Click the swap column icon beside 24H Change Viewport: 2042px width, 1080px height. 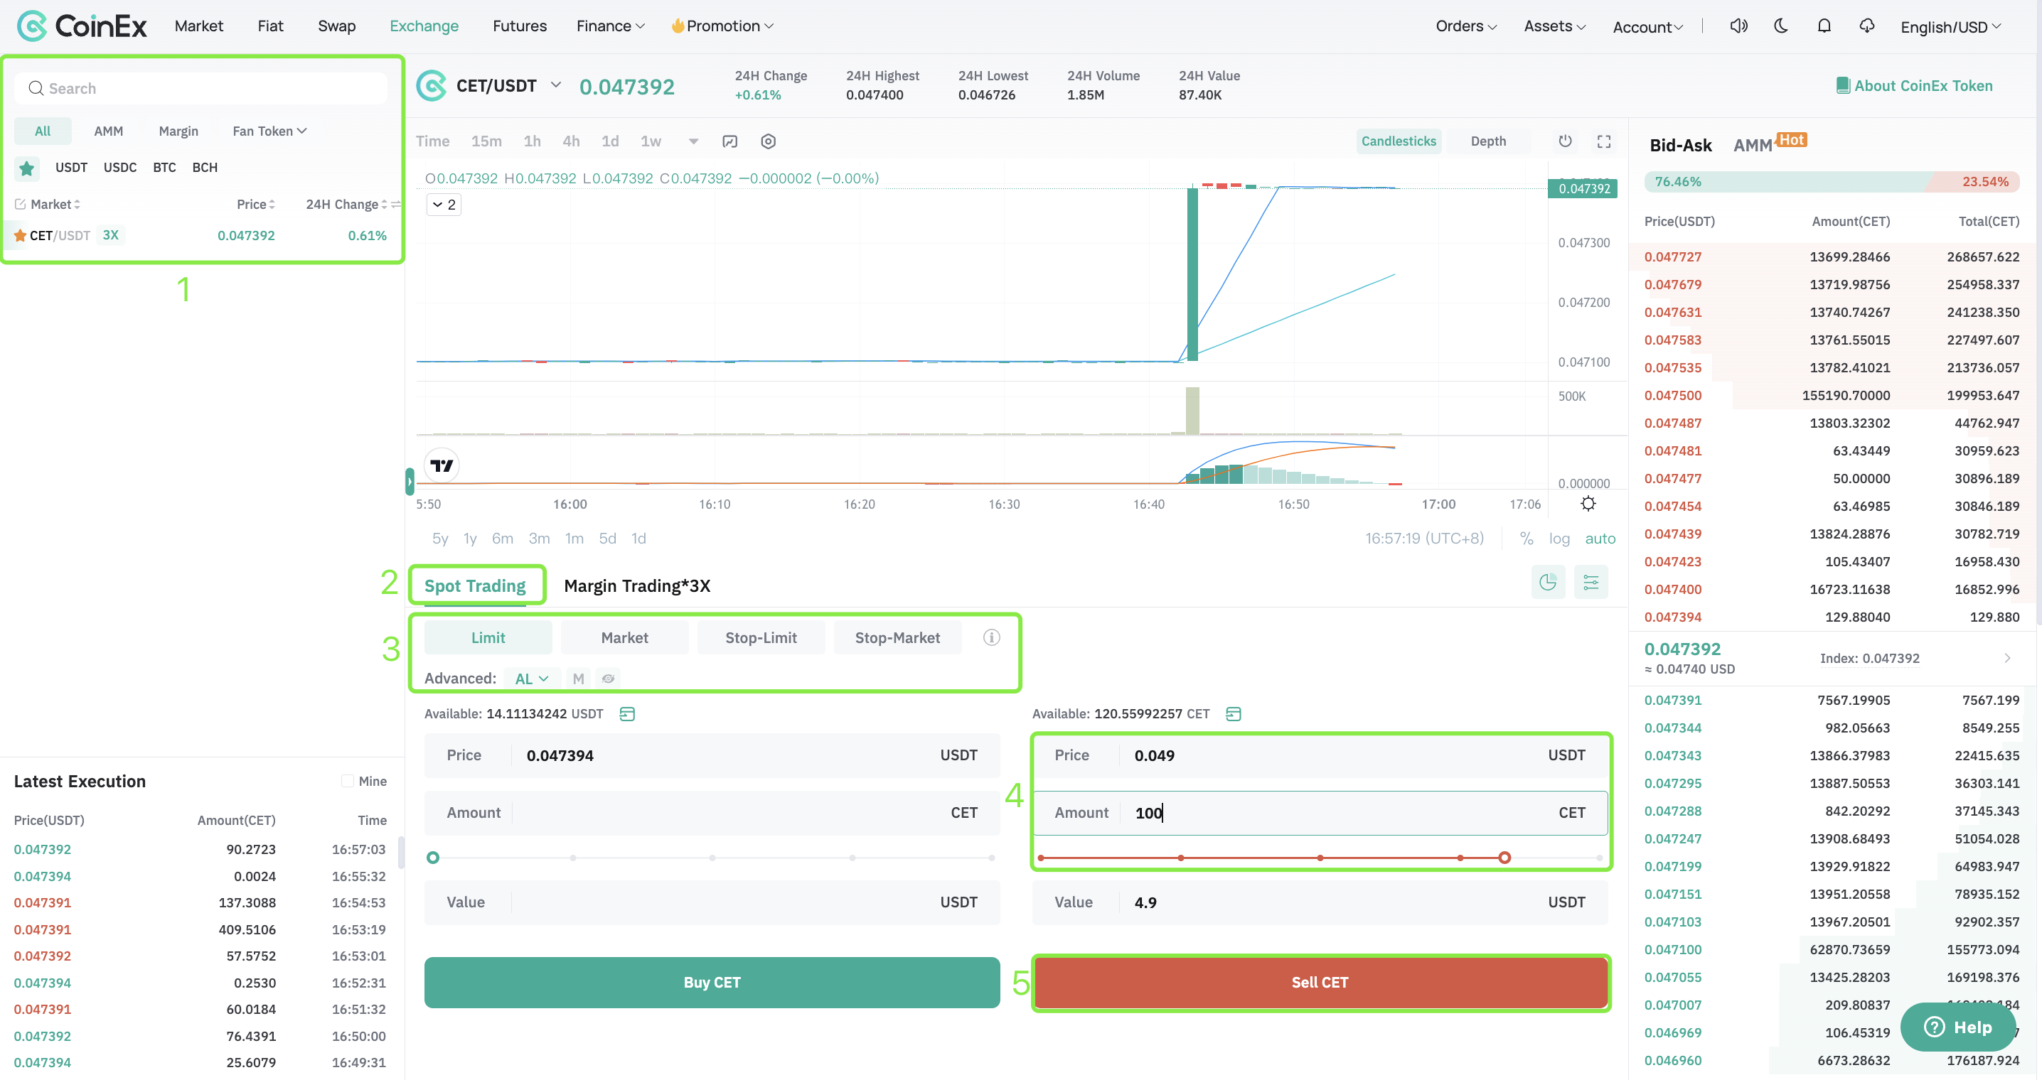pos(395,204)
